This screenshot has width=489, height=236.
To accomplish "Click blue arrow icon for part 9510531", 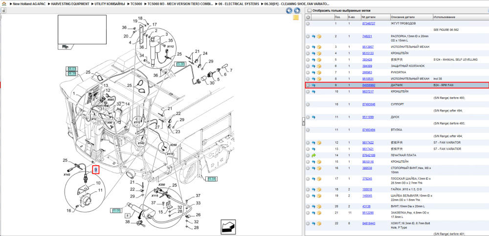I will (x=313, y=79).
